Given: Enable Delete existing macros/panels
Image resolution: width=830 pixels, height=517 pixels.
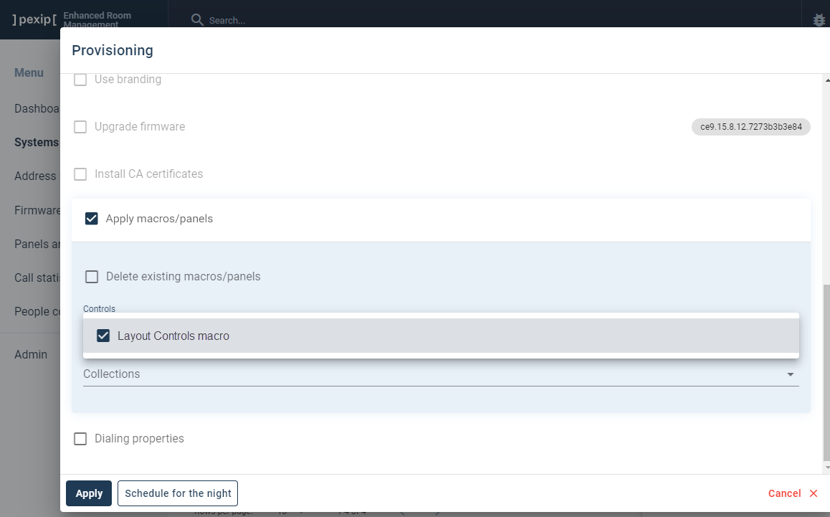Looking at the screenshot, I should pyautogui.click(x=92, y=277).
